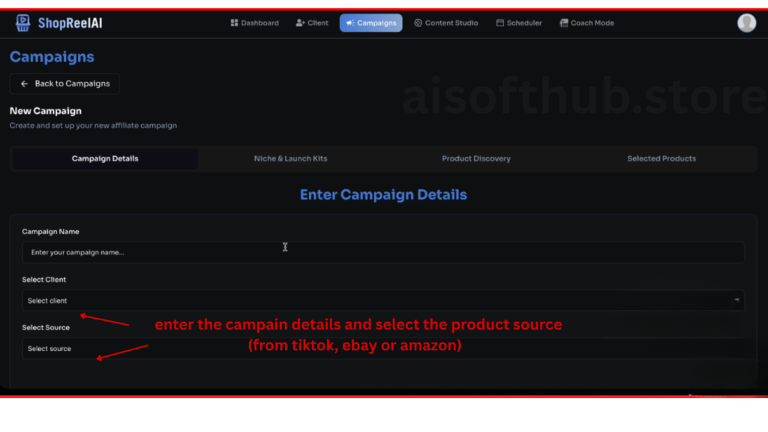The width and height of the screenshot is (768, 432).
Task: Select the Campaign Details tab
Action: (105, 159)
